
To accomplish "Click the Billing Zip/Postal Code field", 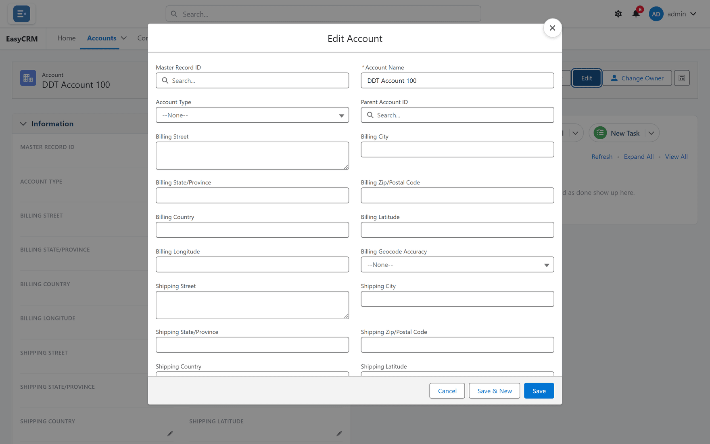I will pos(457,195).
